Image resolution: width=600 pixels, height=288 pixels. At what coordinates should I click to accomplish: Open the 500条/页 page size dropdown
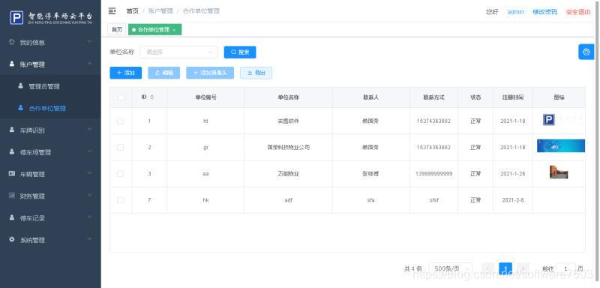pyautogui.click(x=451, y=269)
